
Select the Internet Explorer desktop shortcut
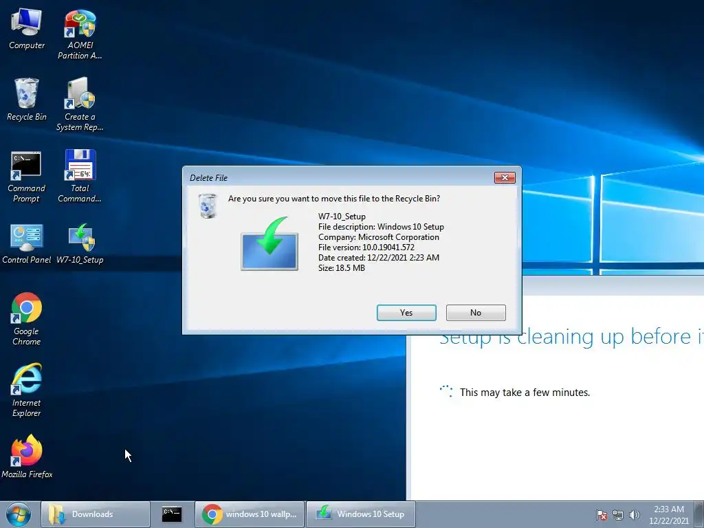[x=27, y=390]
